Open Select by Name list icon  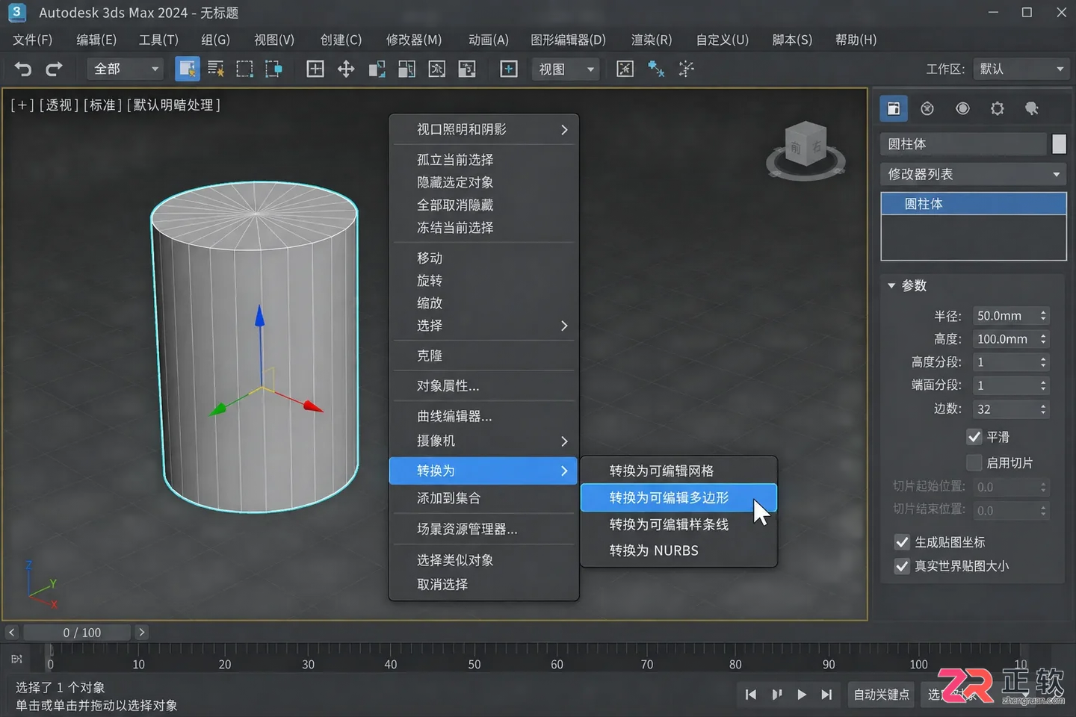tap(216, 69)
